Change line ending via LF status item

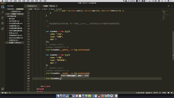160,93
